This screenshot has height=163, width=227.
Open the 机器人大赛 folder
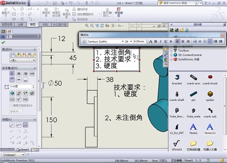[210, 146]
